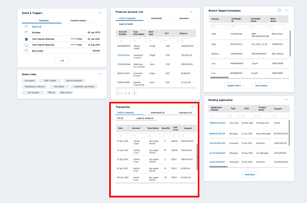The image size is (307, 203).
Task: Open Investment tab in Financial Account List
Action: click(x=156, y=18)
